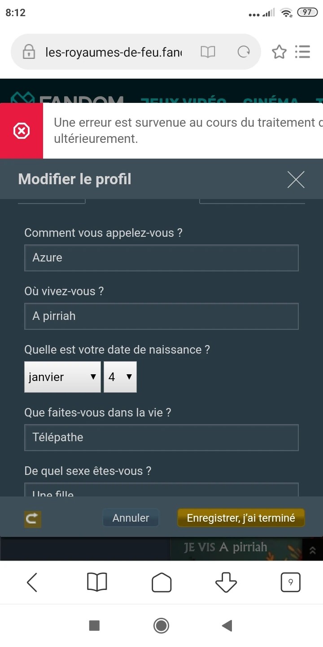Open the browser home button
Viewport: 323px width, 647px height.
click(161, 583)
